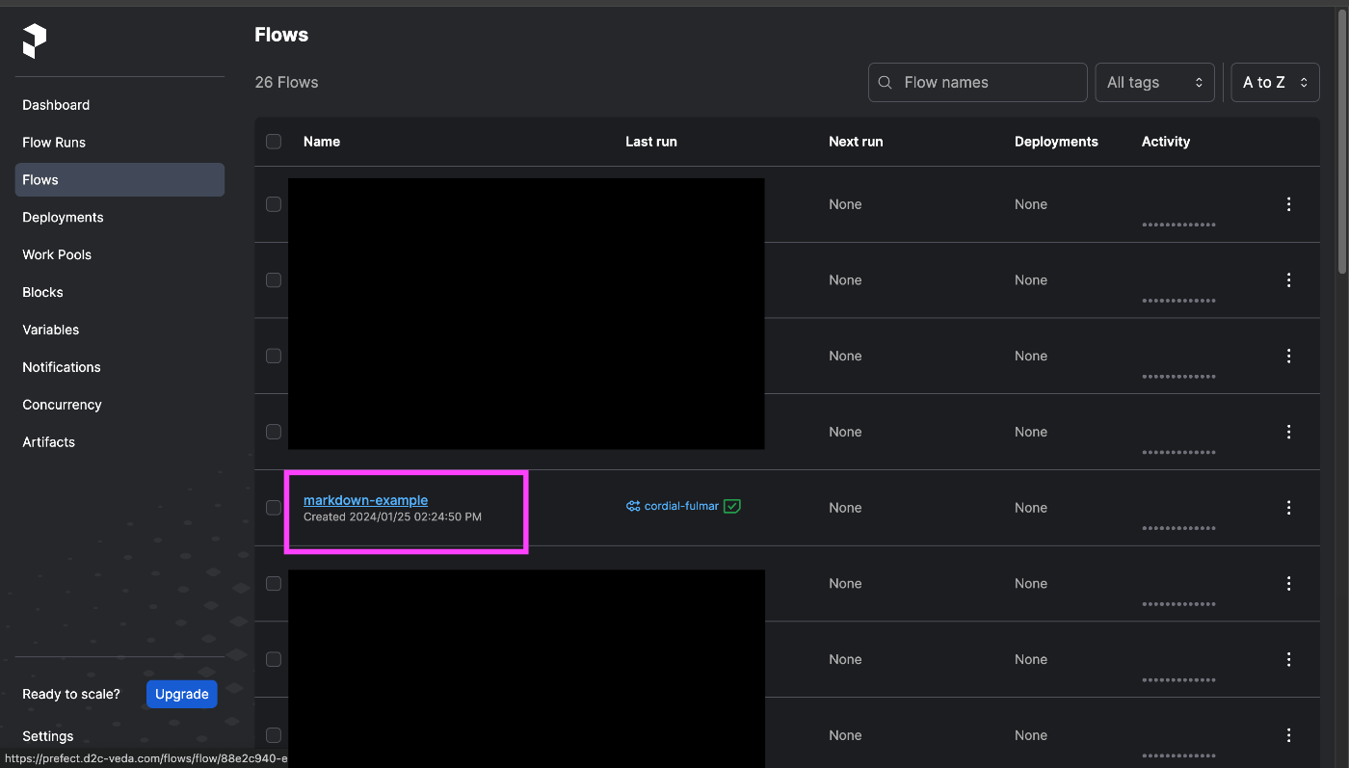The height and width of the screenshot is (768, 1349).
Task: Open the A to Z sort dropdown
Action: (1276, 83)
